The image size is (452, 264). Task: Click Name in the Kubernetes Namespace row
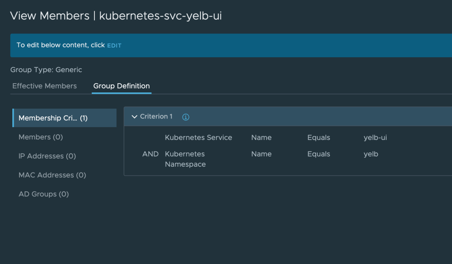[x=261, y=154]
